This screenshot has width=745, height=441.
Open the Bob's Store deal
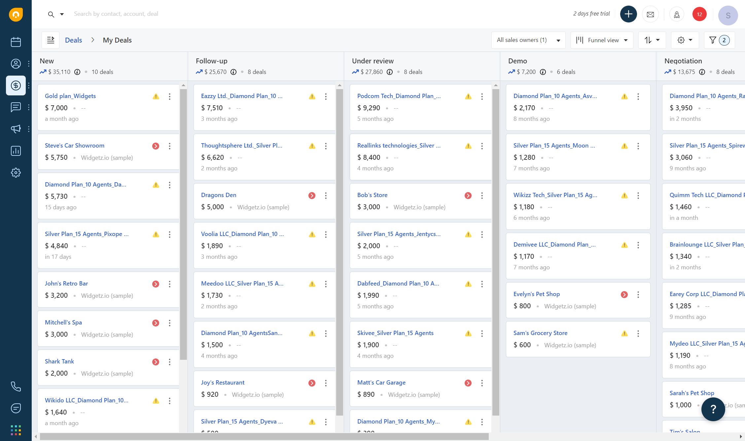(x=372, y=195)
